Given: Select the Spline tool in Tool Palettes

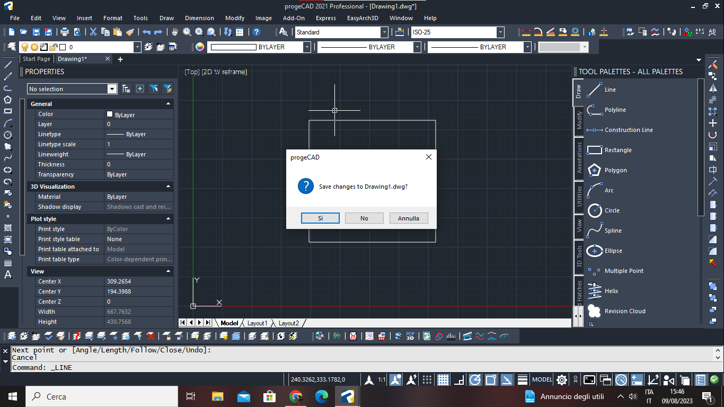Looking at the screenshot, I should tap(604, 231).
